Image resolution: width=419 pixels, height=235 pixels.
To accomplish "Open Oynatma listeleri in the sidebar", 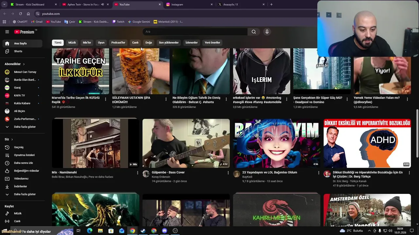I will coord(22,155).
